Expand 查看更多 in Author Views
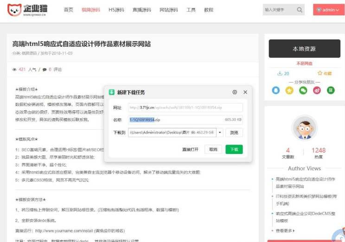 [x=284, y=230]
